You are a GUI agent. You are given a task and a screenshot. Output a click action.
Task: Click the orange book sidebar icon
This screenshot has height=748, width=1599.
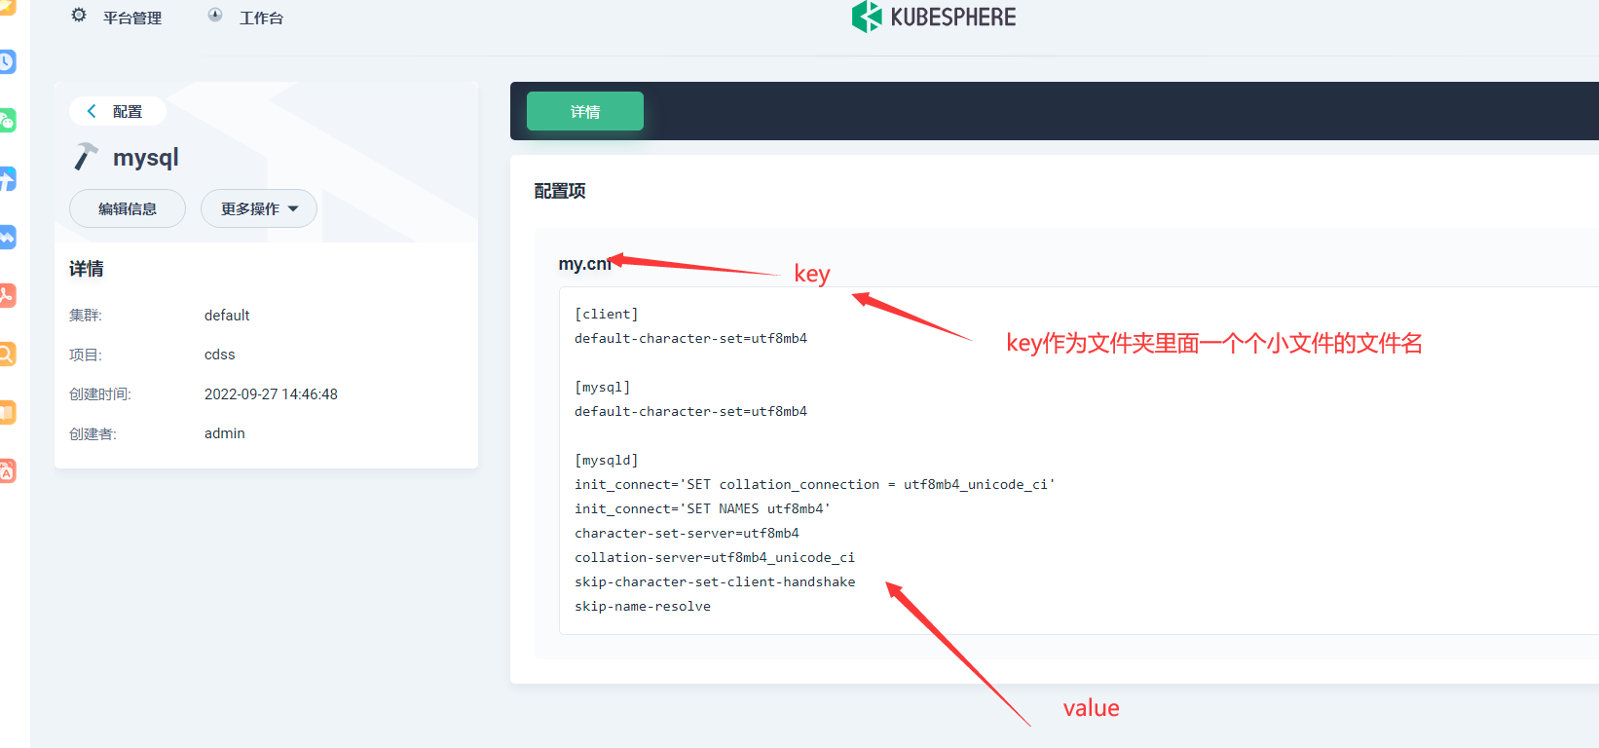7,413
